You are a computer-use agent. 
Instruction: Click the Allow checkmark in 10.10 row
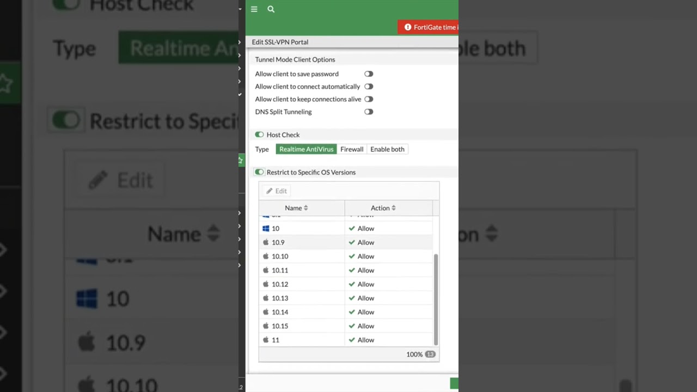[352, 256]
